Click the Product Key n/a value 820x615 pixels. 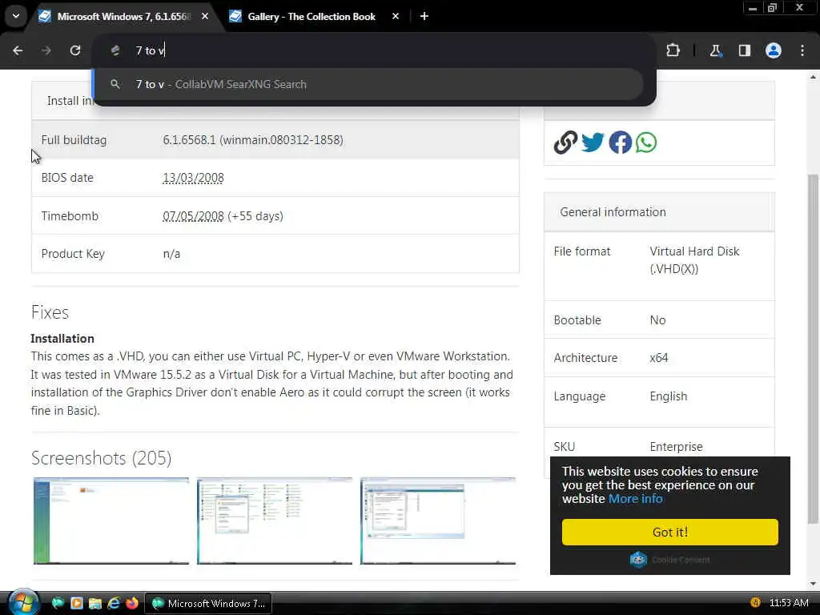171,254
